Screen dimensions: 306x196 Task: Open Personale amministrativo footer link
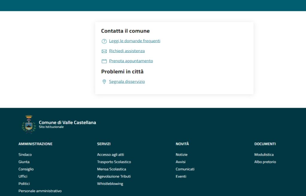40,191
